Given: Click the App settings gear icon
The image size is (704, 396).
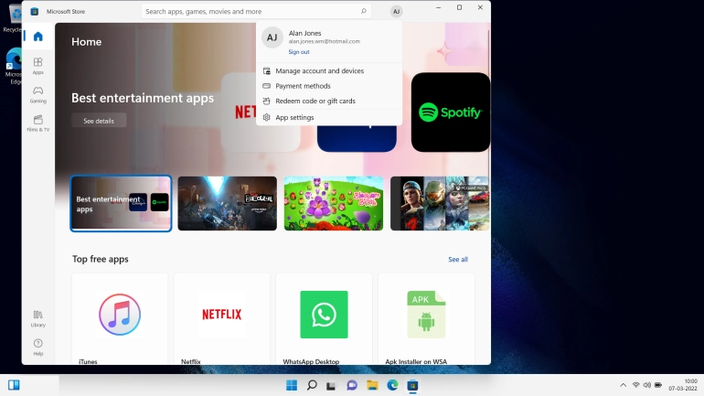Looking at the screenshot, I should (x=267, y=117).
